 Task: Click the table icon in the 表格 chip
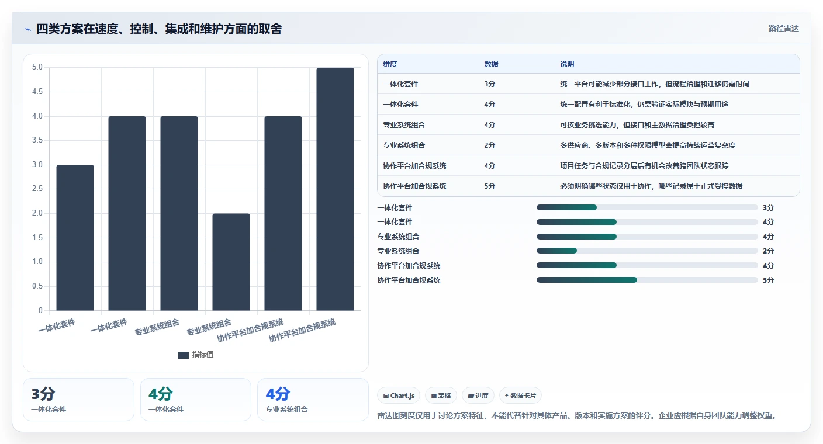click(x=434, y=396)
